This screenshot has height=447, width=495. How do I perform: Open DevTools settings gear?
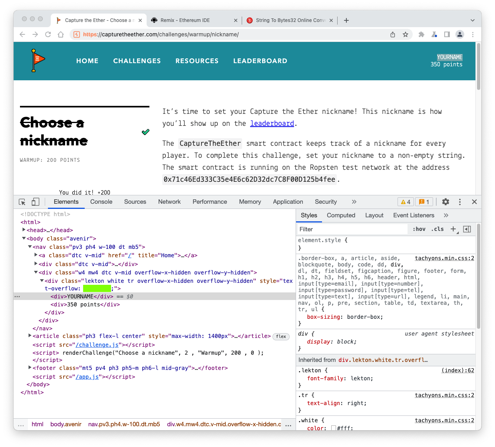(445, 202)
